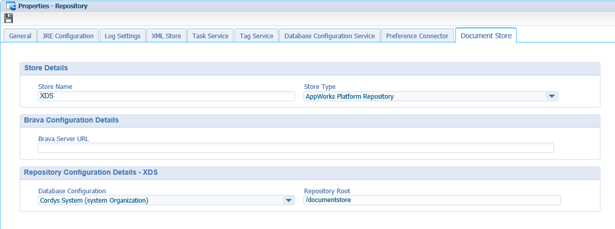Open the Database Configuration Service tab
Viewport: 615px width, 229px height.
[330, 36]
